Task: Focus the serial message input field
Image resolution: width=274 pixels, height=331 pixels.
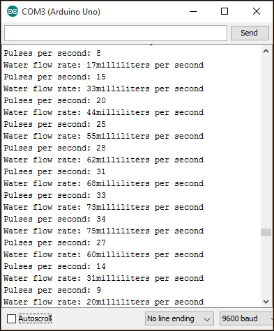Action: [116, 33]
